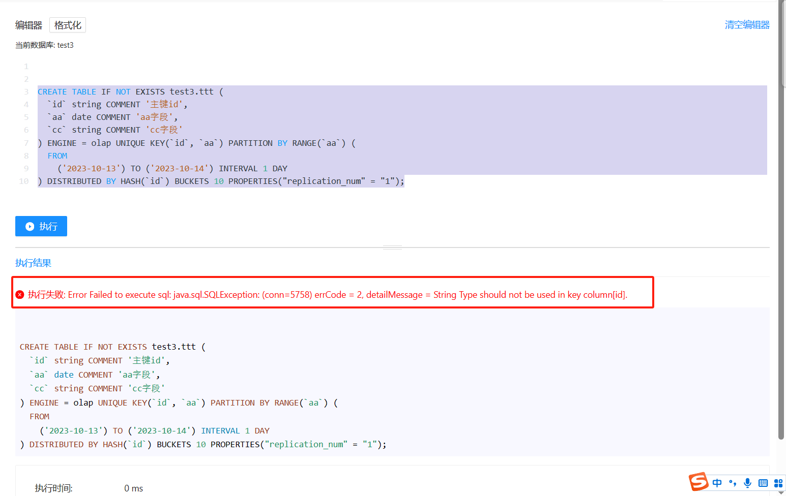The height and width of the screenshot is (496, 786).
Task: Click result block line with PARTITION BY RANGE
Action: point(179,402)
